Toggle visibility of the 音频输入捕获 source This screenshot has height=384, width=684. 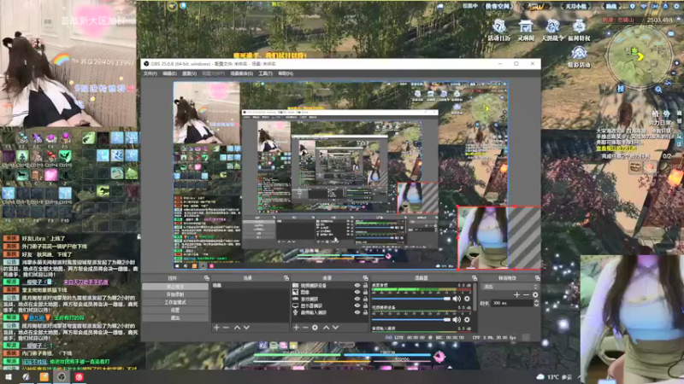357,312
